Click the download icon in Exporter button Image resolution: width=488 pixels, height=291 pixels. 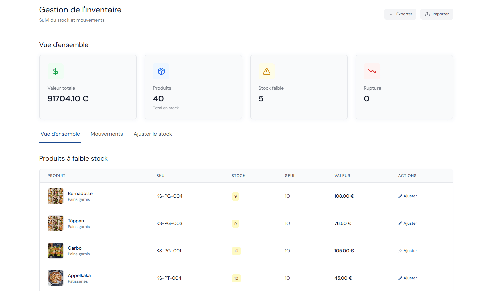391,14
